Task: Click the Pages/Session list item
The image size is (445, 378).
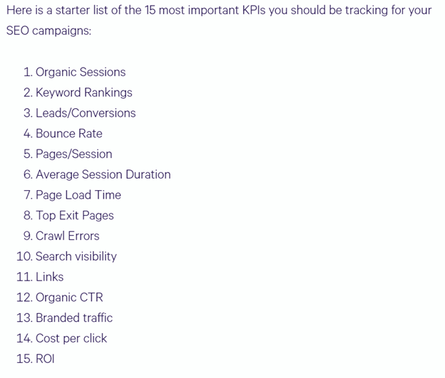Action: point(73,154)
